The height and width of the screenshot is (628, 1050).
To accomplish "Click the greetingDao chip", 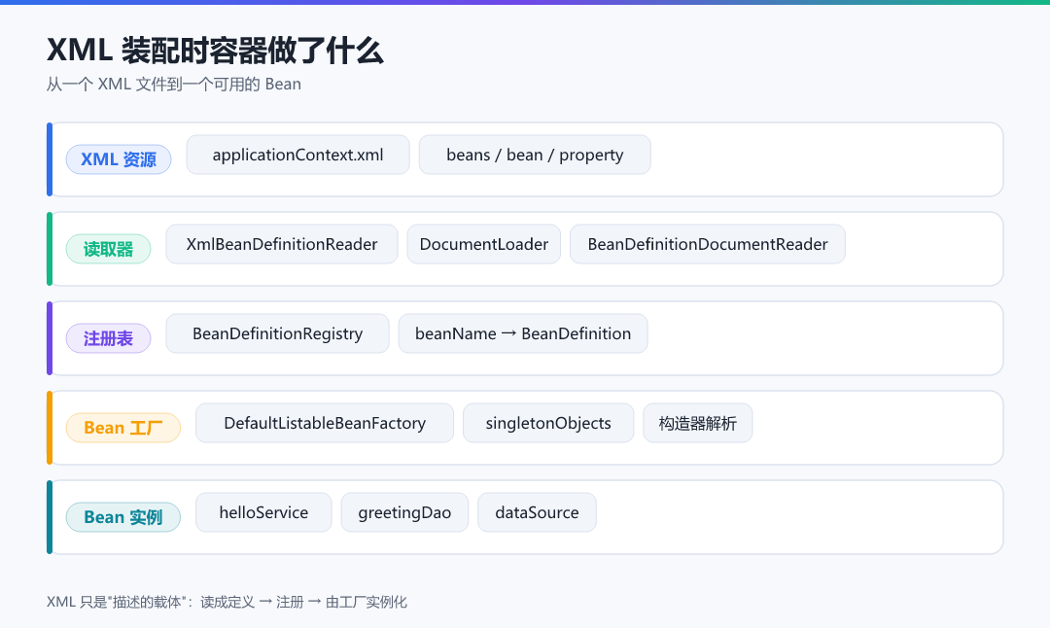I will coord(404,513).
